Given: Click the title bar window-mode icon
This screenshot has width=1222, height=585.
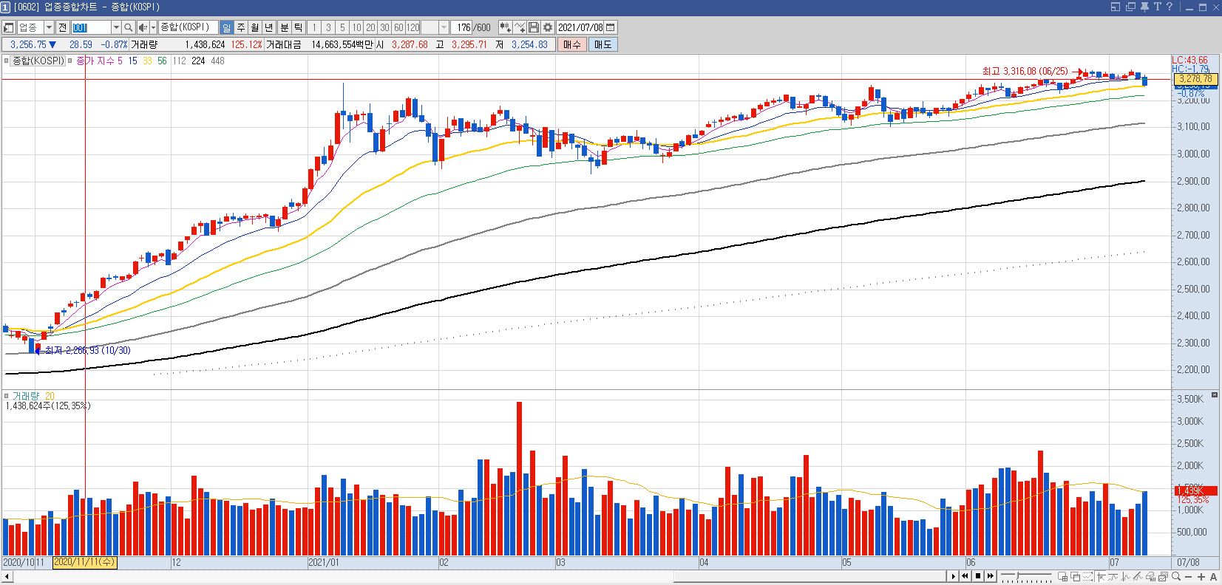Looking at the screenshot, I should tap(1116, 7).
